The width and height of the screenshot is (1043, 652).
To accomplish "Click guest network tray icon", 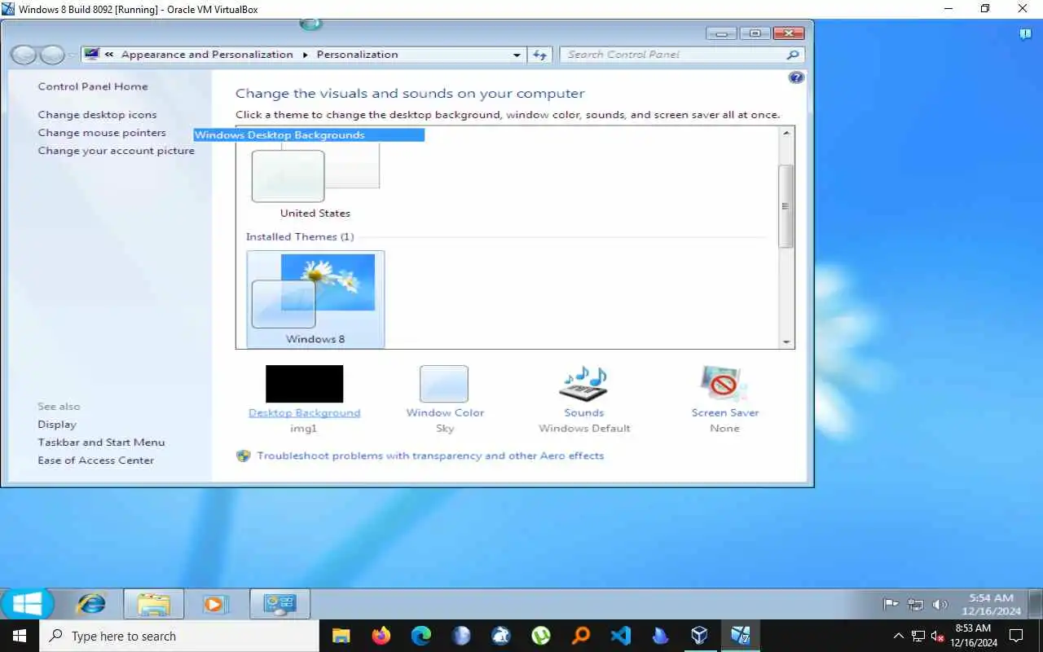I will [x=916, y=605].
